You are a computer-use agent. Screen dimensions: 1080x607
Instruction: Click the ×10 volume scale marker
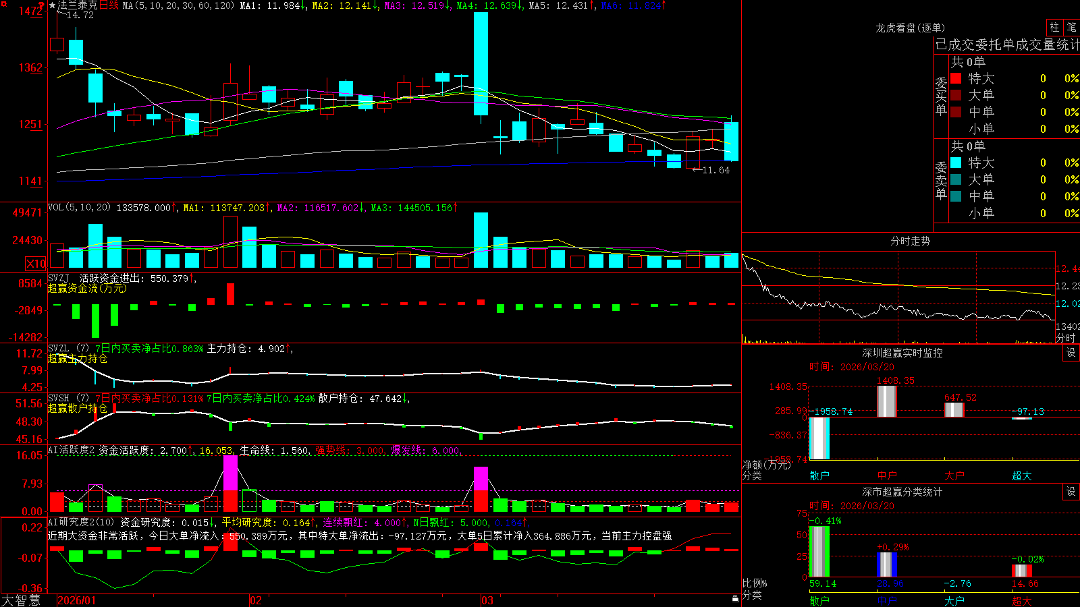(36, 264)
